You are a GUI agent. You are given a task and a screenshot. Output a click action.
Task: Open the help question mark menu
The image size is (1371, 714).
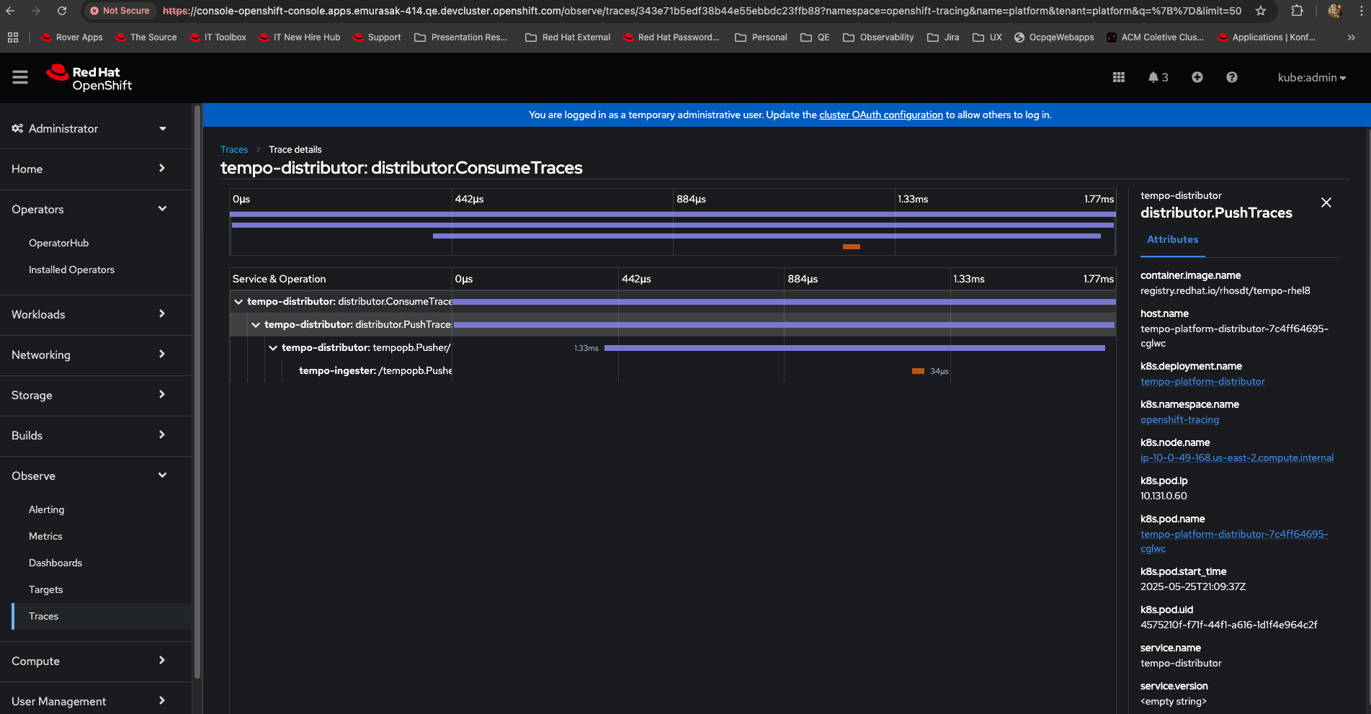click(1232, 77)
